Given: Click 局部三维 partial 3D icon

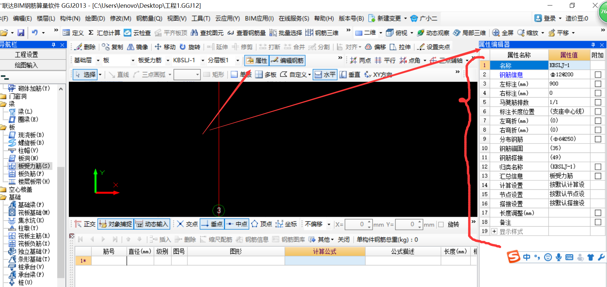Looking at the screenshot, I should click(456, 33).
